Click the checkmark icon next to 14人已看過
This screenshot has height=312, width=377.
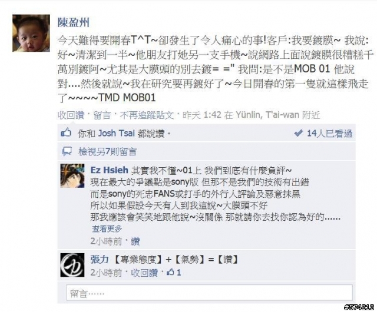[x=299, y=133]
